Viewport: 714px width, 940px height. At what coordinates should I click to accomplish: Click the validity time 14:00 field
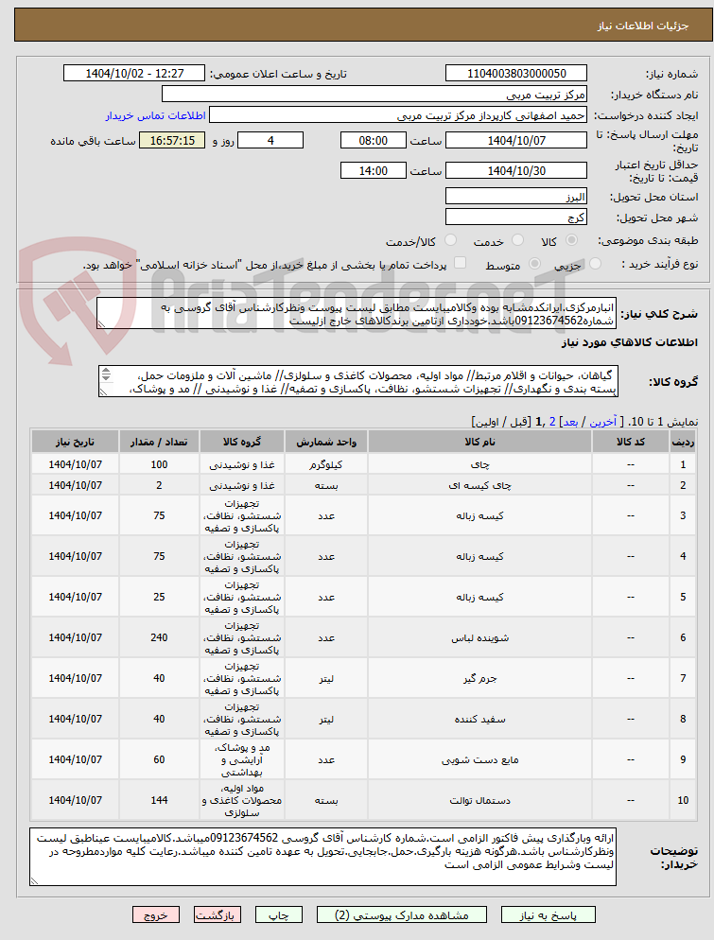coord(373,170)
